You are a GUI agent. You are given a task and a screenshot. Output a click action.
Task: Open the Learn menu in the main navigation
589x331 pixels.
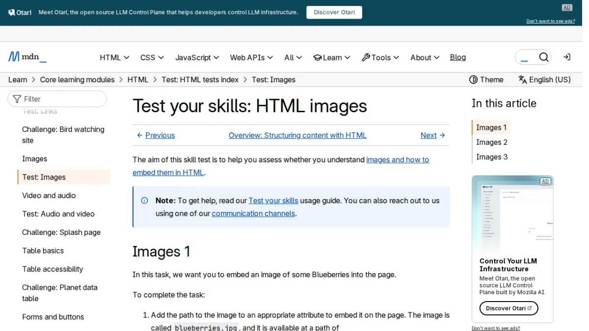[332, 57]
